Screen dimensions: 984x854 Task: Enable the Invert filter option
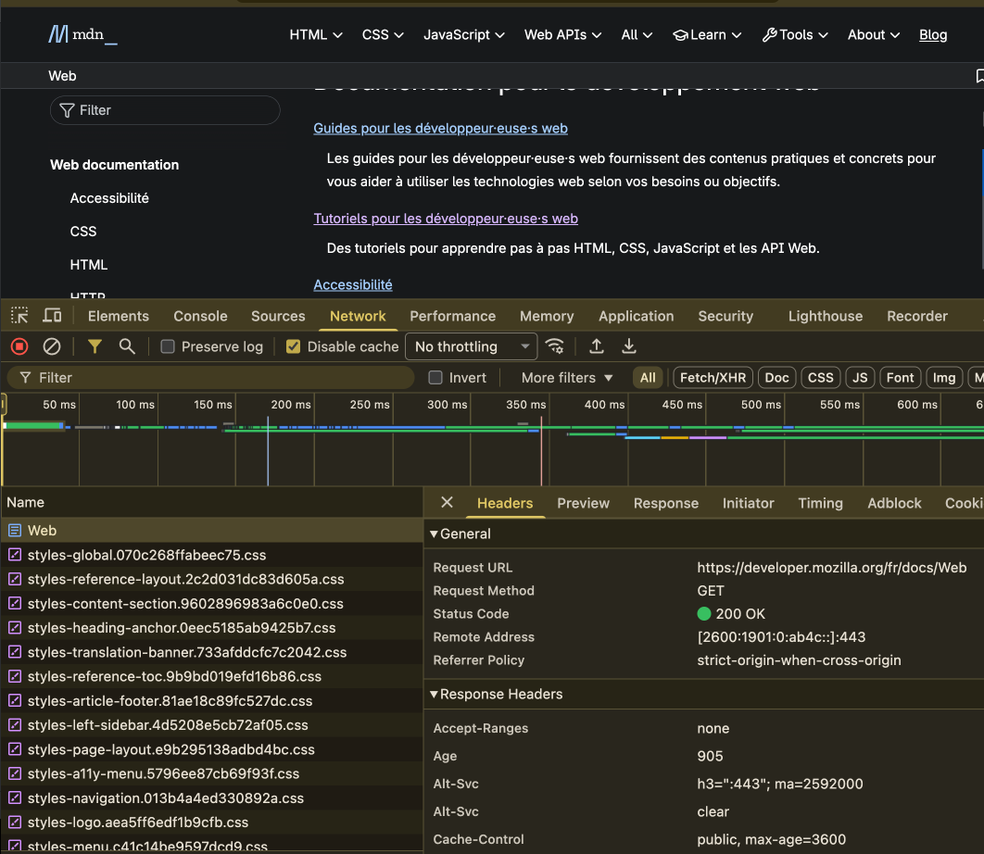point(435,377)
